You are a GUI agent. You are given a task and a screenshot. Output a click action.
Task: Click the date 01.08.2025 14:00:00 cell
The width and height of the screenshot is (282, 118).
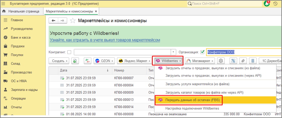[x=81, y=114]
